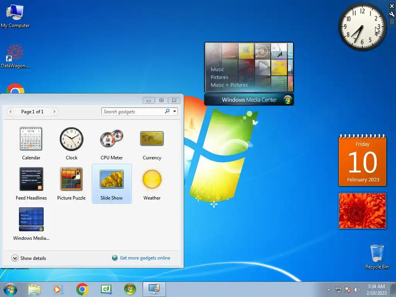Minimize the gadget gallery window
396x297 pixels.
coord(148,101)
